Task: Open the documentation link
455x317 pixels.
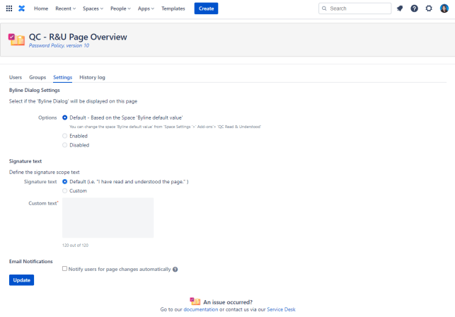Action: (201, 309)
